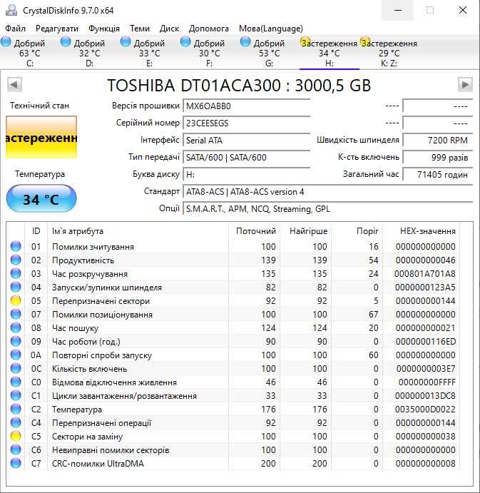Go to next disk with right arrow

[x=465, y=85]
